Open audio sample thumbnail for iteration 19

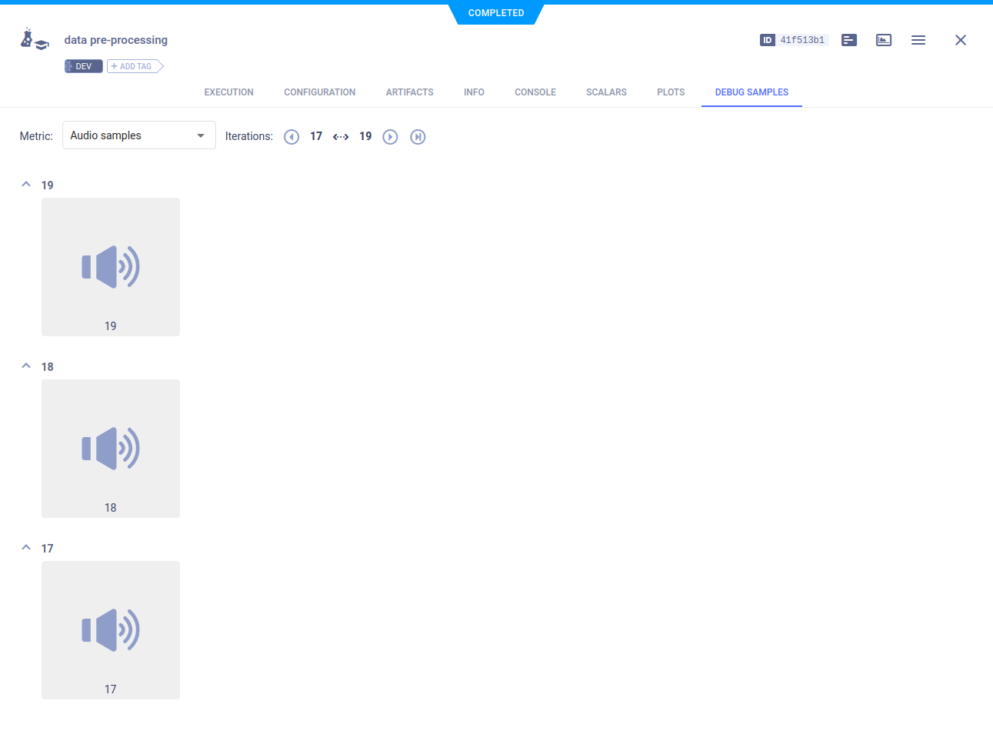tap(111, 266)
